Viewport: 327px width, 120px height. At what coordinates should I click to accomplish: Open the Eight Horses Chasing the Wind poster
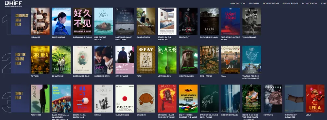pyautogui.click(x=188, y=99)
